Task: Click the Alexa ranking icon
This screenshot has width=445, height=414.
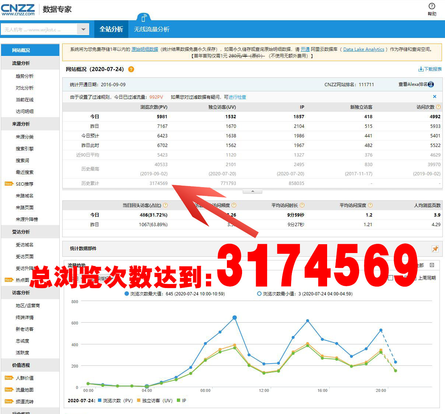Action: [431, 84]
